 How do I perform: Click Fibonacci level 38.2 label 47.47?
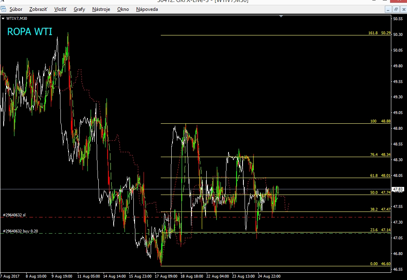380,209
